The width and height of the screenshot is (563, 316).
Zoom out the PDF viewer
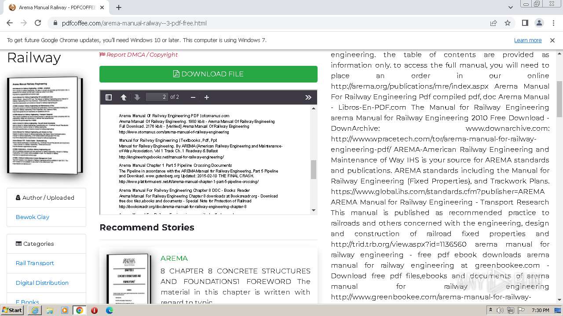[x=193, y=97]
